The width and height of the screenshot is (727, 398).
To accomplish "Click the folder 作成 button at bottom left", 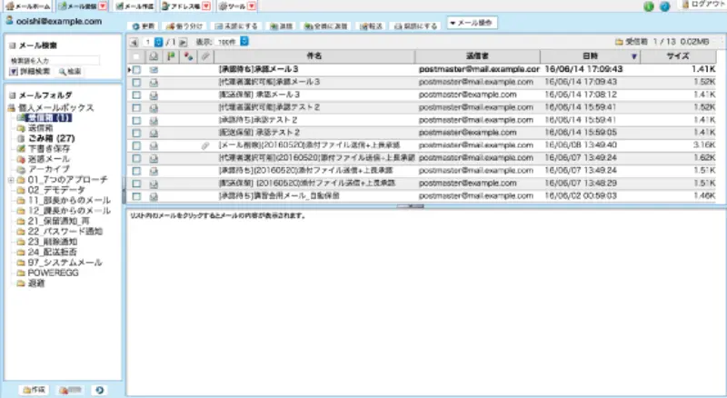I will [x=34, y=389].
